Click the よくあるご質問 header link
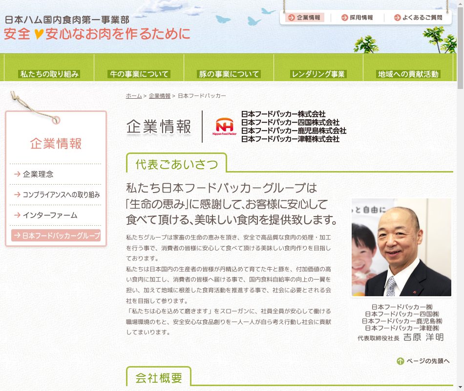 click(422, 18)
